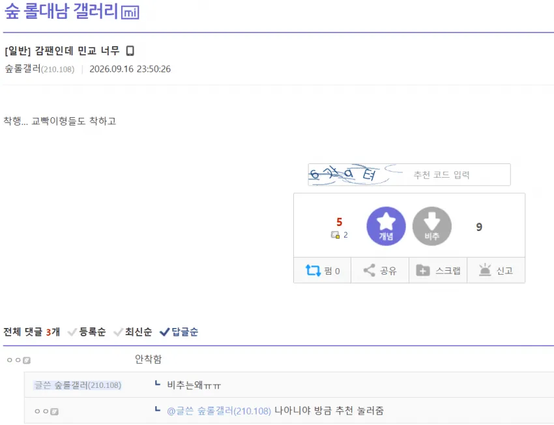Click the 전체 댓글 3개 heading

point(32,332)
